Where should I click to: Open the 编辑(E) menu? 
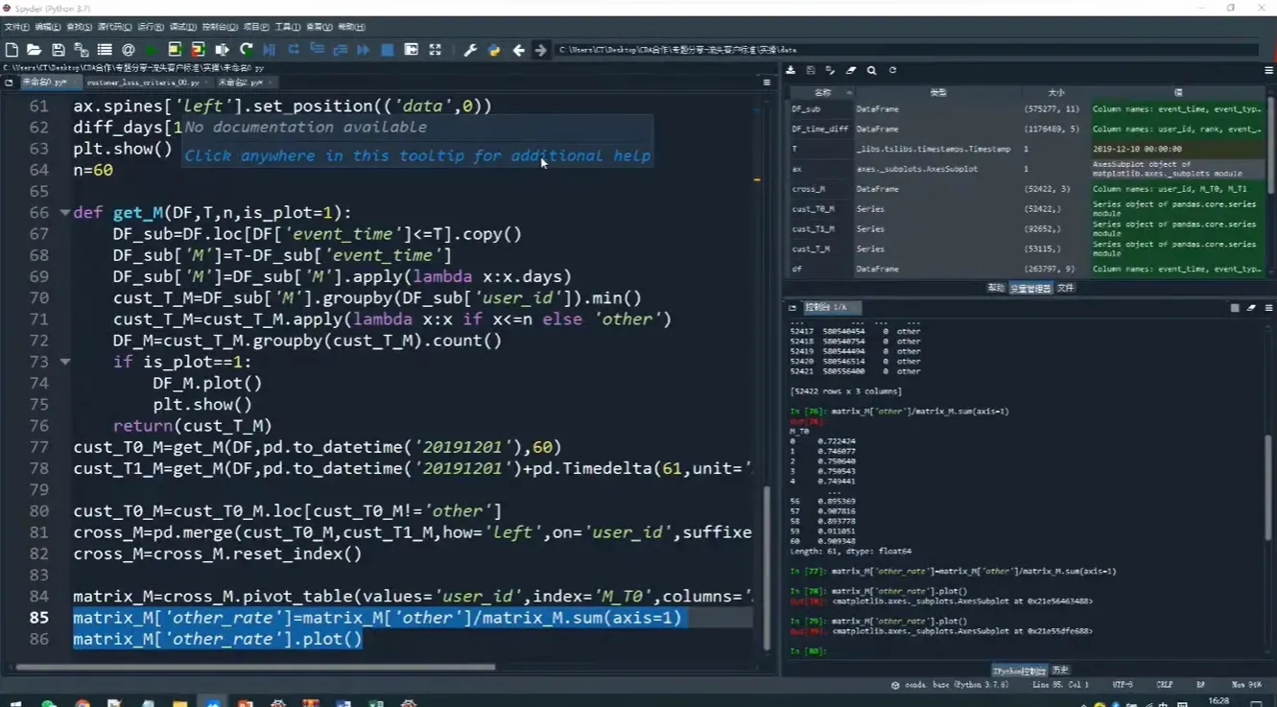click(47, 27)
